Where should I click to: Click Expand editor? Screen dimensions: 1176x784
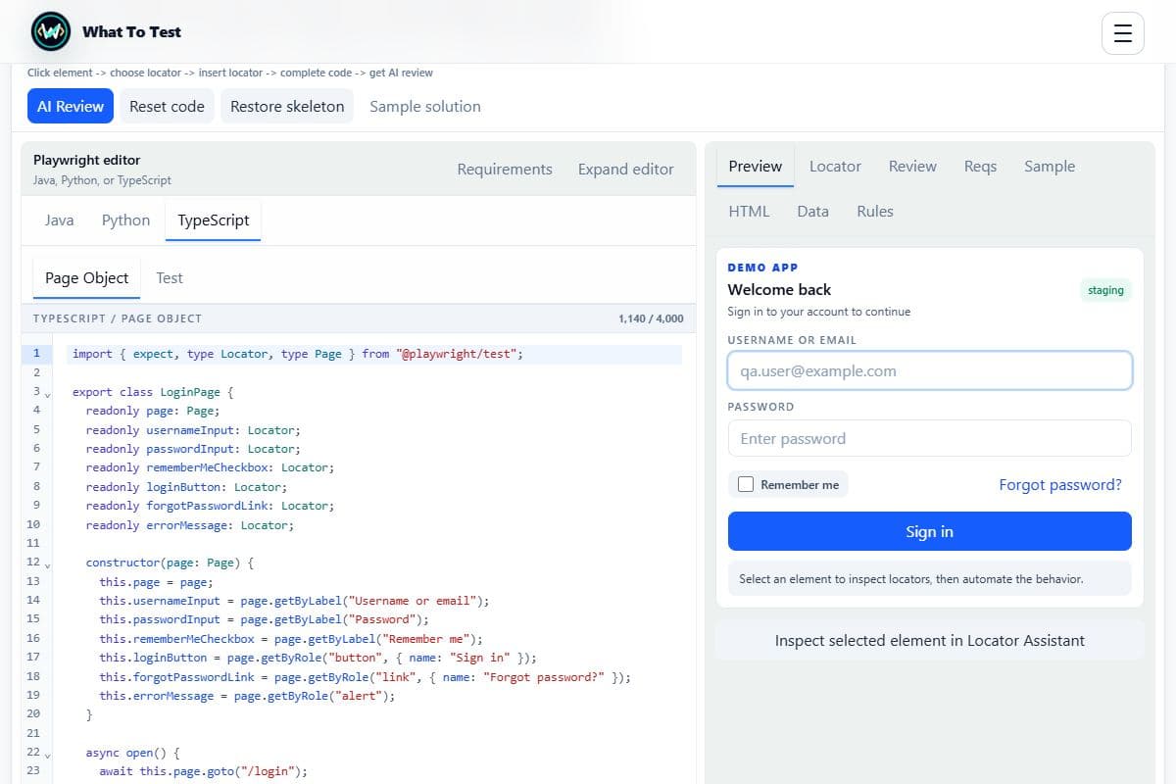click(x=625, y=169)
